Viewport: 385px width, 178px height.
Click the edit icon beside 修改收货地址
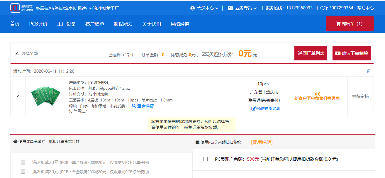click(x=253, y=109)
